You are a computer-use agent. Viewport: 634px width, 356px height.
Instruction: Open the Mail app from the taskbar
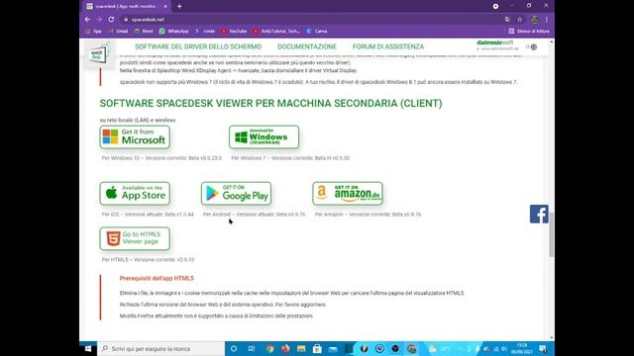(x=333, y=348)
